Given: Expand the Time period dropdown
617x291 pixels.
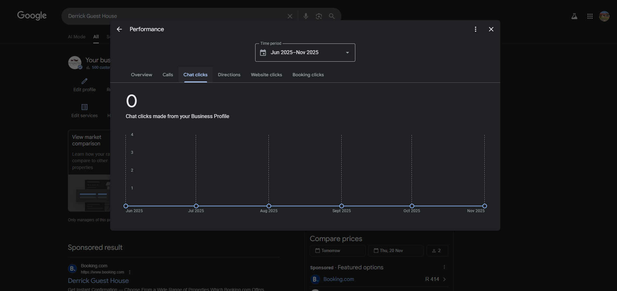Looking at the screenshot, I should tap(305, 53).
